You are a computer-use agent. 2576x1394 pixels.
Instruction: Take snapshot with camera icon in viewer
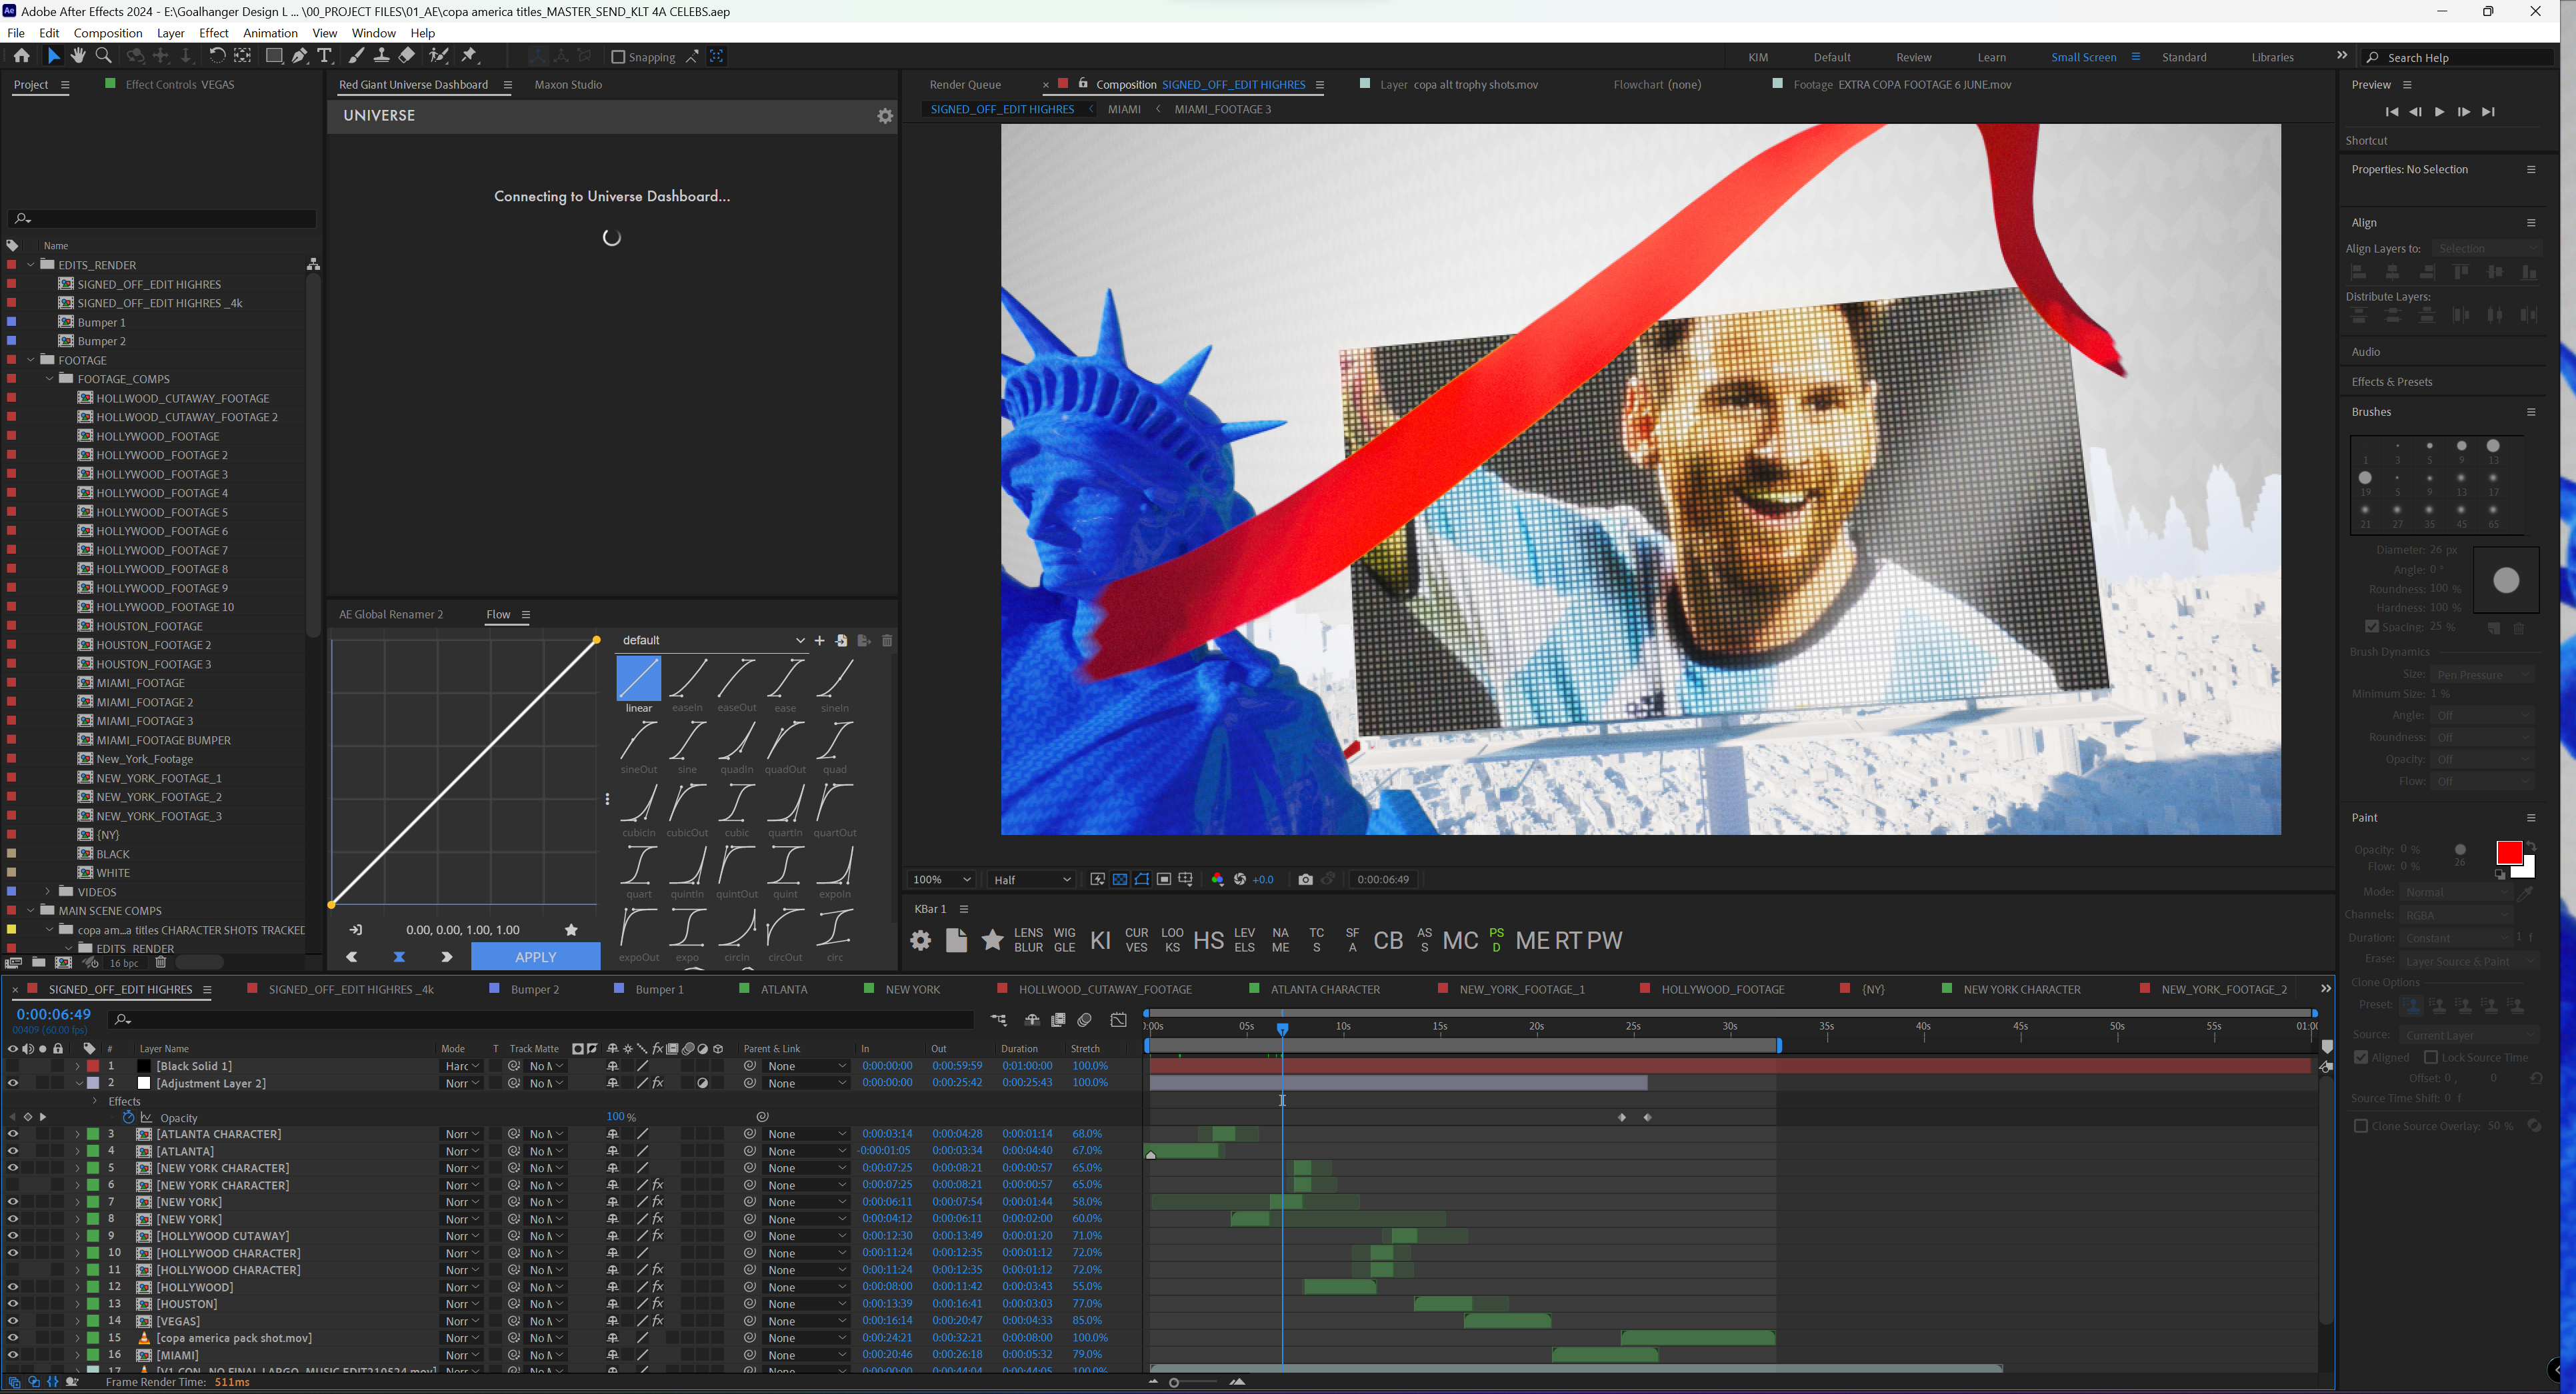pos(1305,880)
